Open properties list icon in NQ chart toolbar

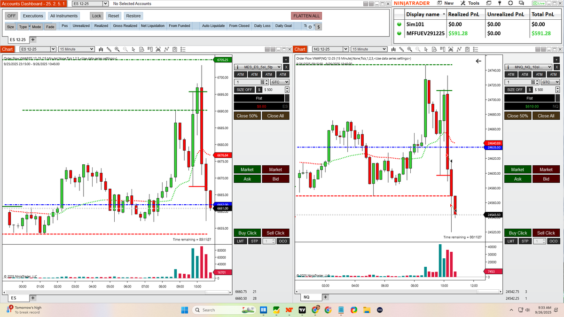click(x=476, y=49)
